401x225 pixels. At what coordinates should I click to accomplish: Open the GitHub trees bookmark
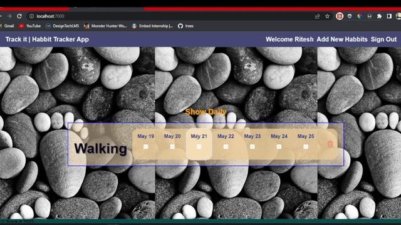[185, 26]
